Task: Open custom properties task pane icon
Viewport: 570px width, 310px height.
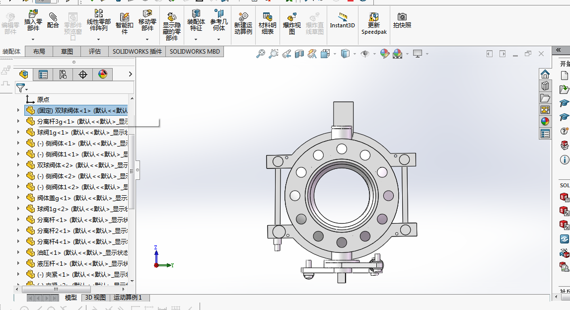Action: point(545,134)
